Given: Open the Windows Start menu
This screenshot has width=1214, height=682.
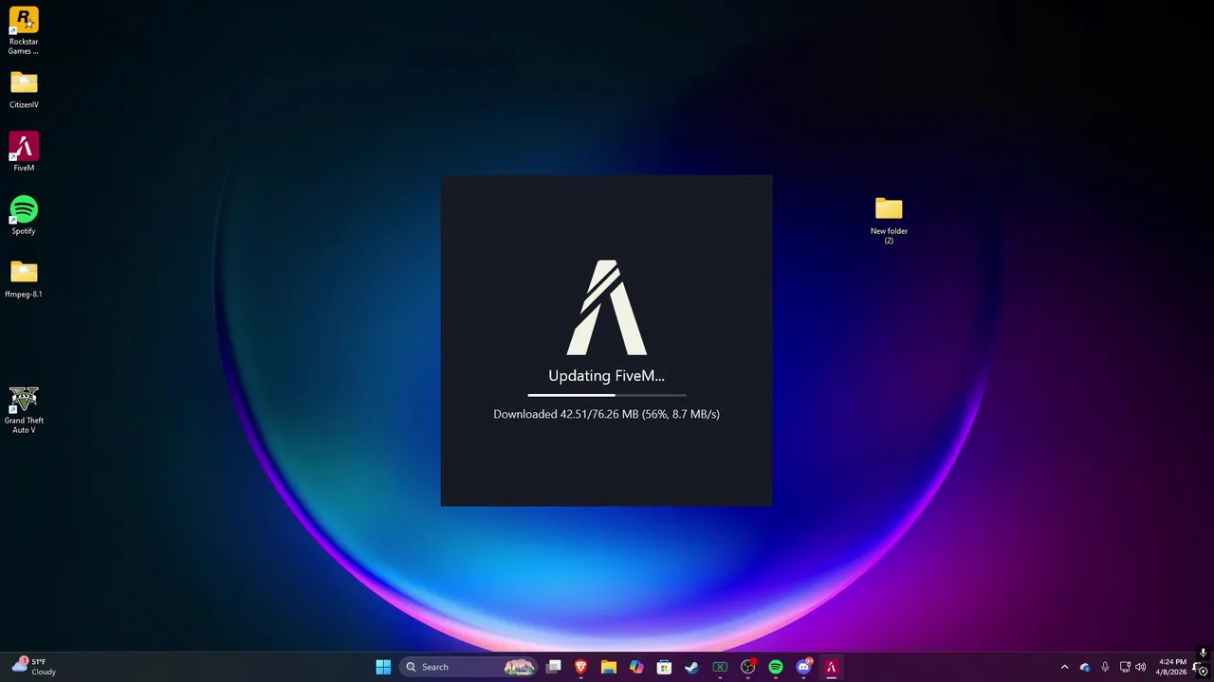Looking at the screenshot, I should click(383, 667).
